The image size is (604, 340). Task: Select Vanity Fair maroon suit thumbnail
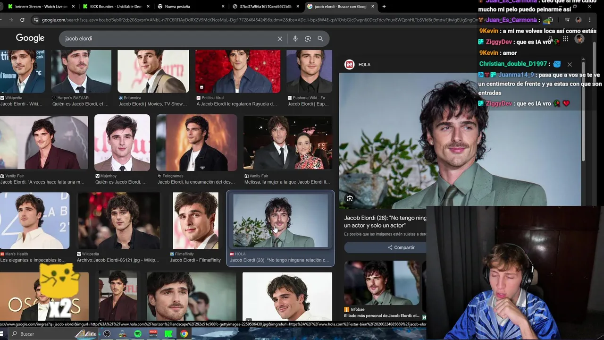tap(44, 143)
